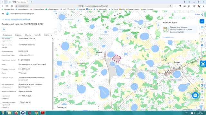The height and width of the screenshot is (115, 206).
Task: Click the zoom-to-area magnifier icon
Action: (202, 91)
